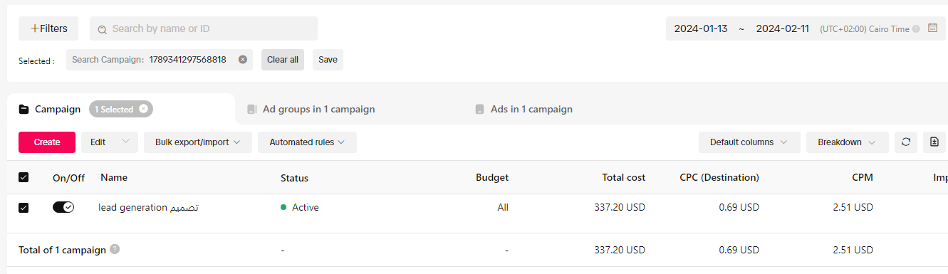
Task: Switch to Ads in 1 campaign tab
Action: [x=524, y=110]
